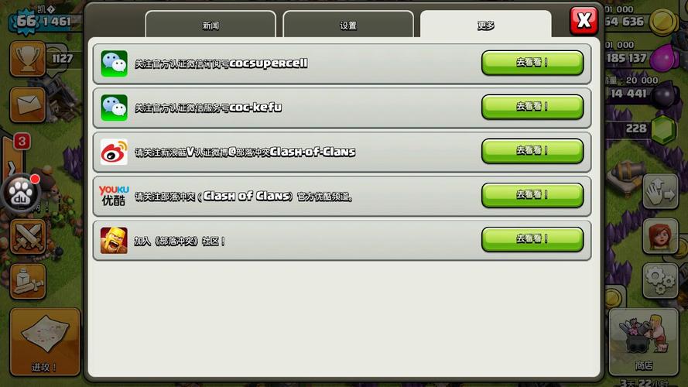Open the settings gears icon

660,281
